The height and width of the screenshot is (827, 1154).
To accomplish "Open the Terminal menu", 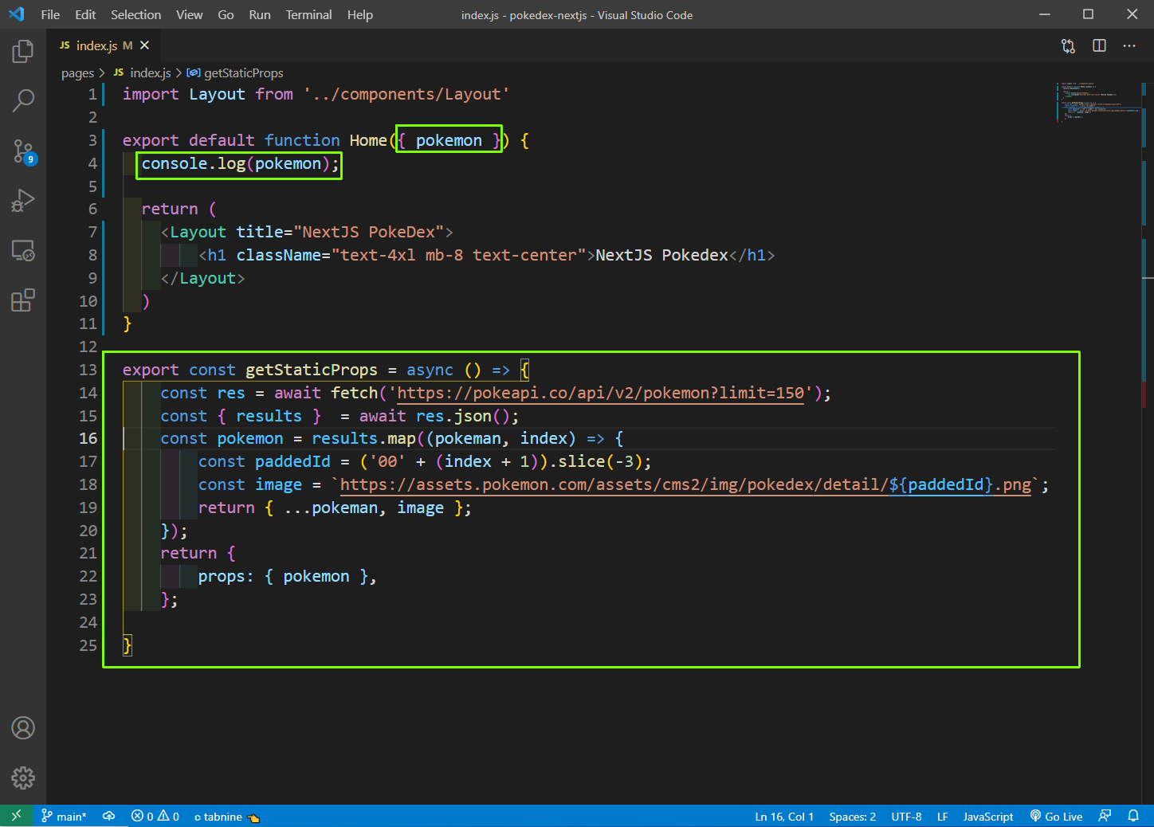I will pyautogui.click(x=308, y=14).
